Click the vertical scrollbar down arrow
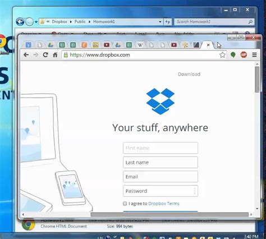 pos(257,209)
